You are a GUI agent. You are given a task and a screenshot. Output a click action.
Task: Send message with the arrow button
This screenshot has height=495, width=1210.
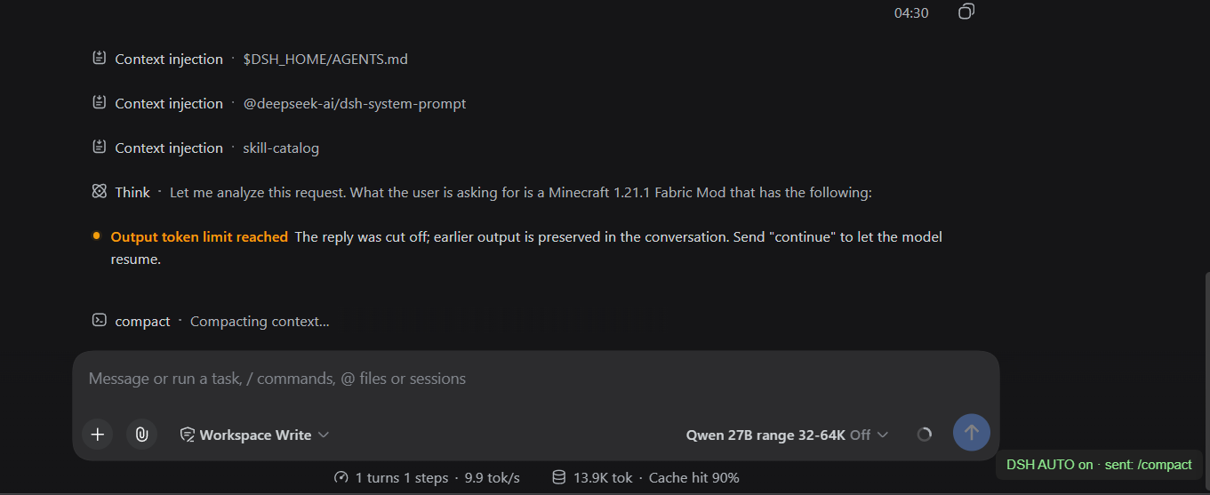click(972, 433)
